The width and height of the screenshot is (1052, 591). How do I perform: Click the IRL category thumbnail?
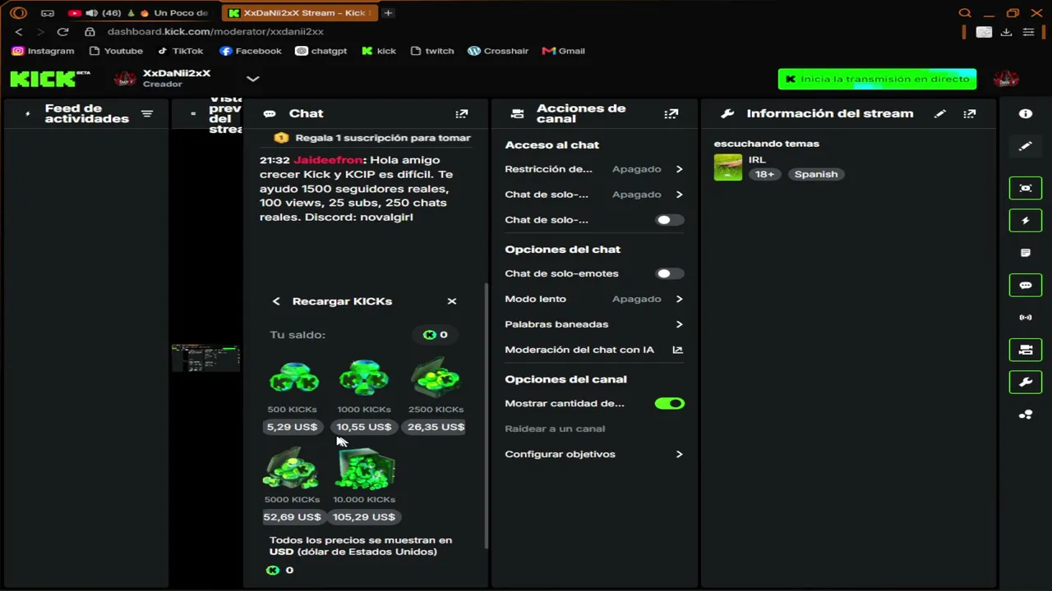[727, 167]
